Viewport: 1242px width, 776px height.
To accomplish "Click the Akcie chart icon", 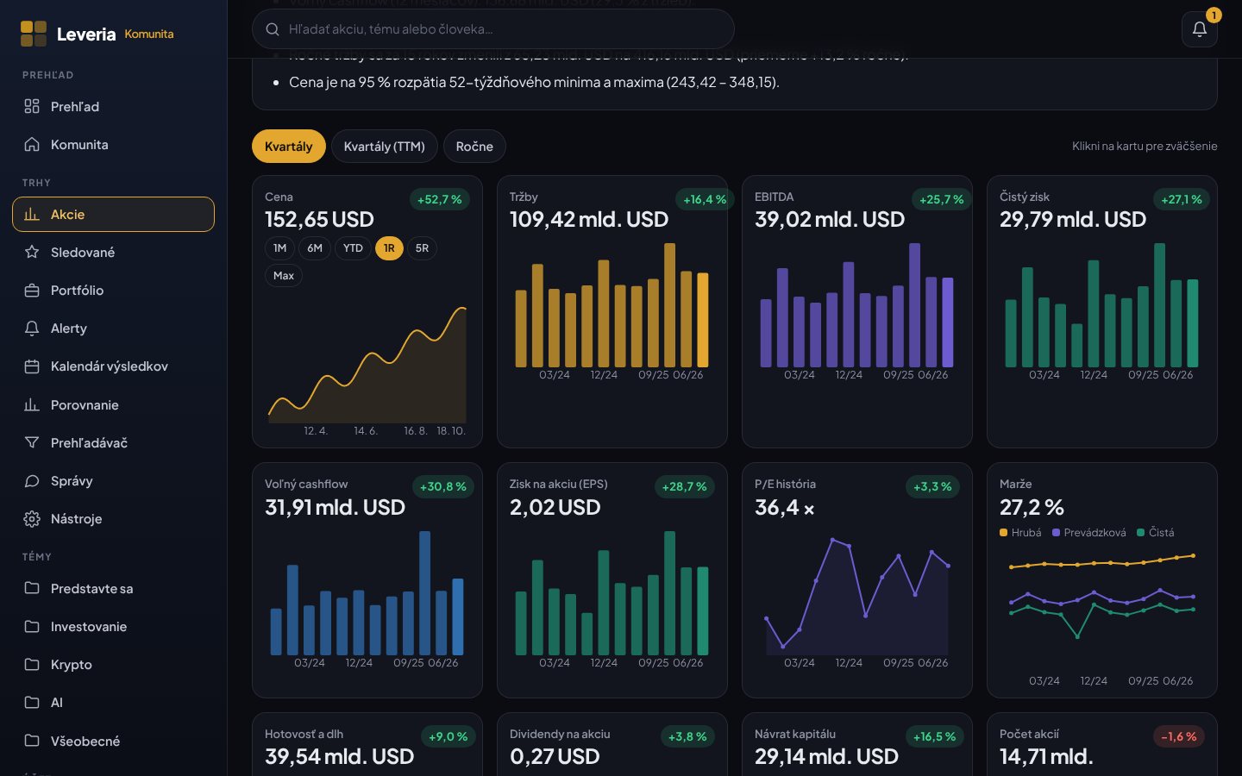I will tap(32, 214).
